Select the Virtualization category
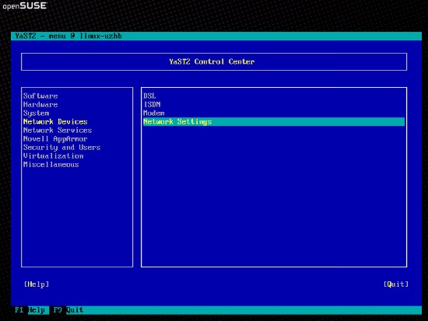The image size is (428, 321). [53, 156]
